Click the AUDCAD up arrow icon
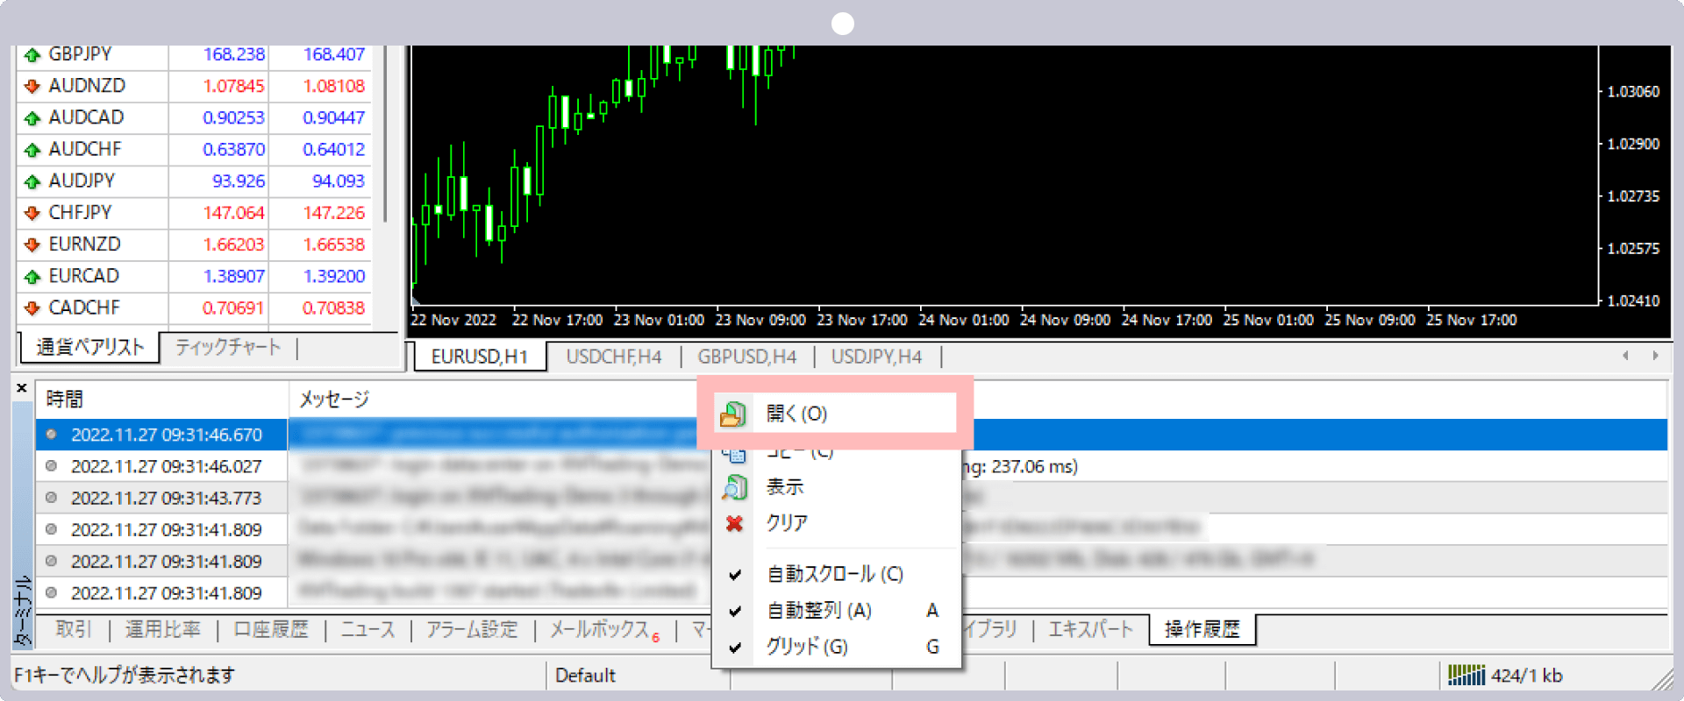The height and width of the screenshot is (701, 1684). click(x=32, y=118)
